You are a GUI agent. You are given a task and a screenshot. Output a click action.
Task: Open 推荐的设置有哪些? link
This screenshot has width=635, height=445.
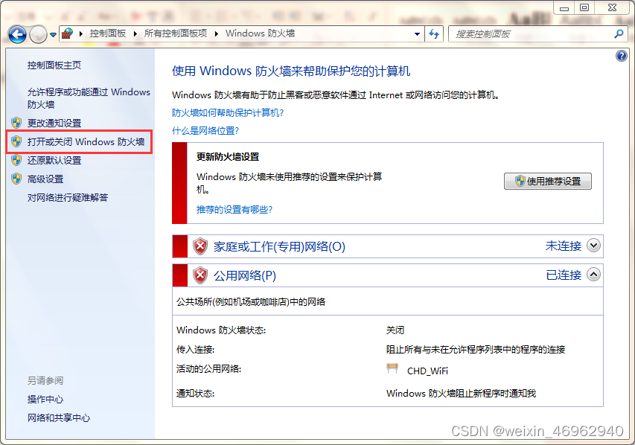(x=234, y=209)
